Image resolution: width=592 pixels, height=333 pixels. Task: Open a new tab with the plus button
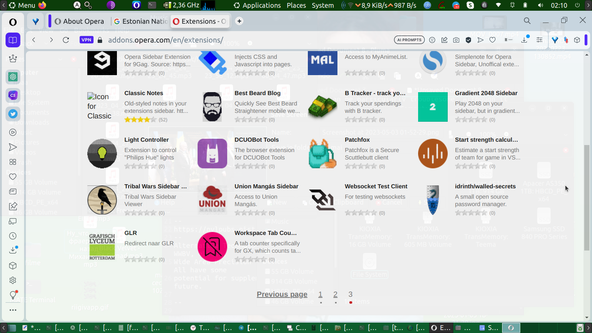(239, 21)
